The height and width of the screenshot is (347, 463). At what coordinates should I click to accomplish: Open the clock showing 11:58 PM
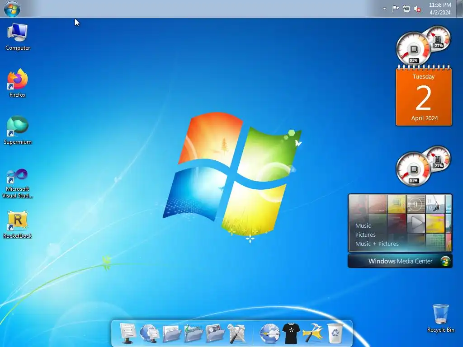point(440,9)
